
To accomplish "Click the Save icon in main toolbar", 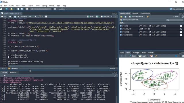I will pos(18,9).
